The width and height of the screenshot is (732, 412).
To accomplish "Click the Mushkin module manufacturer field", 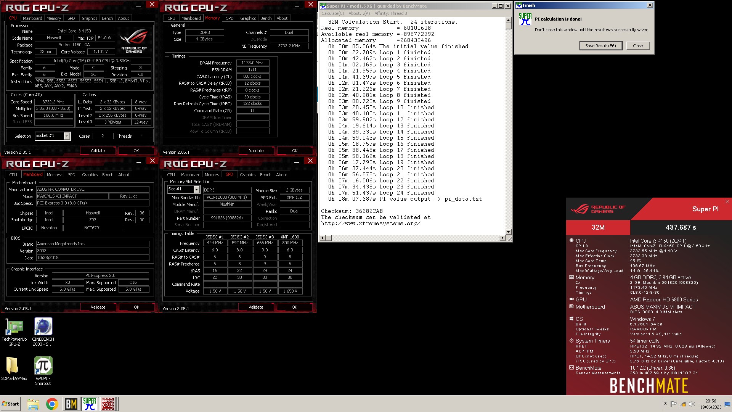I will coord(227,204).
